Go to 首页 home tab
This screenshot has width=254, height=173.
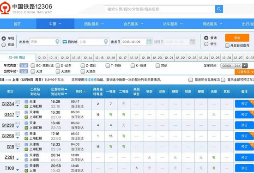tap(17, 24)
